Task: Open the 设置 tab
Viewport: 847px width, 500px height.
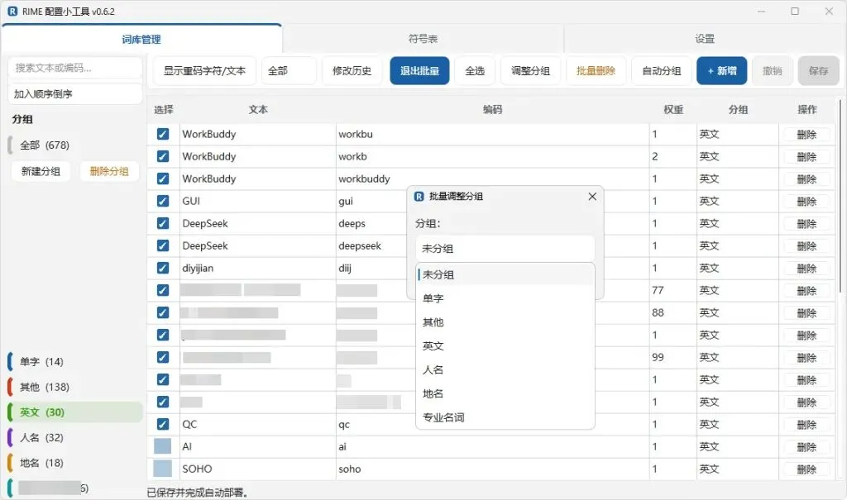Action: (705, 39)
